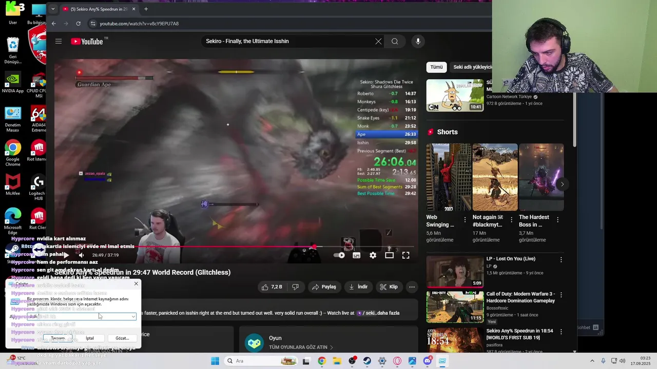
Task: Open options for Sekiro 18:54 video
Action: tap(561, 331)
